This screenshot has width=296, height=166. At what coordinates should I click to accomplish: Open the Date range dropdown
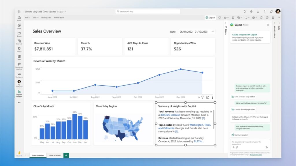[197, 32]
